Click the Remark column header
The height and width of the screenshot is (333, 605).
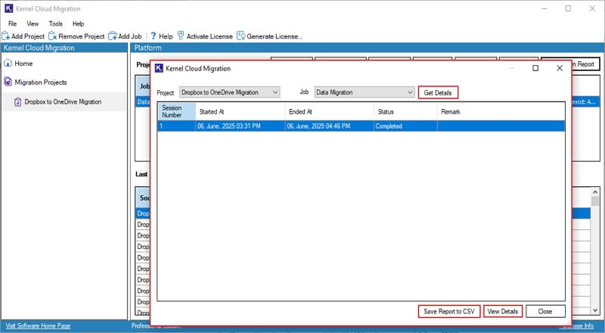[501, 111]
